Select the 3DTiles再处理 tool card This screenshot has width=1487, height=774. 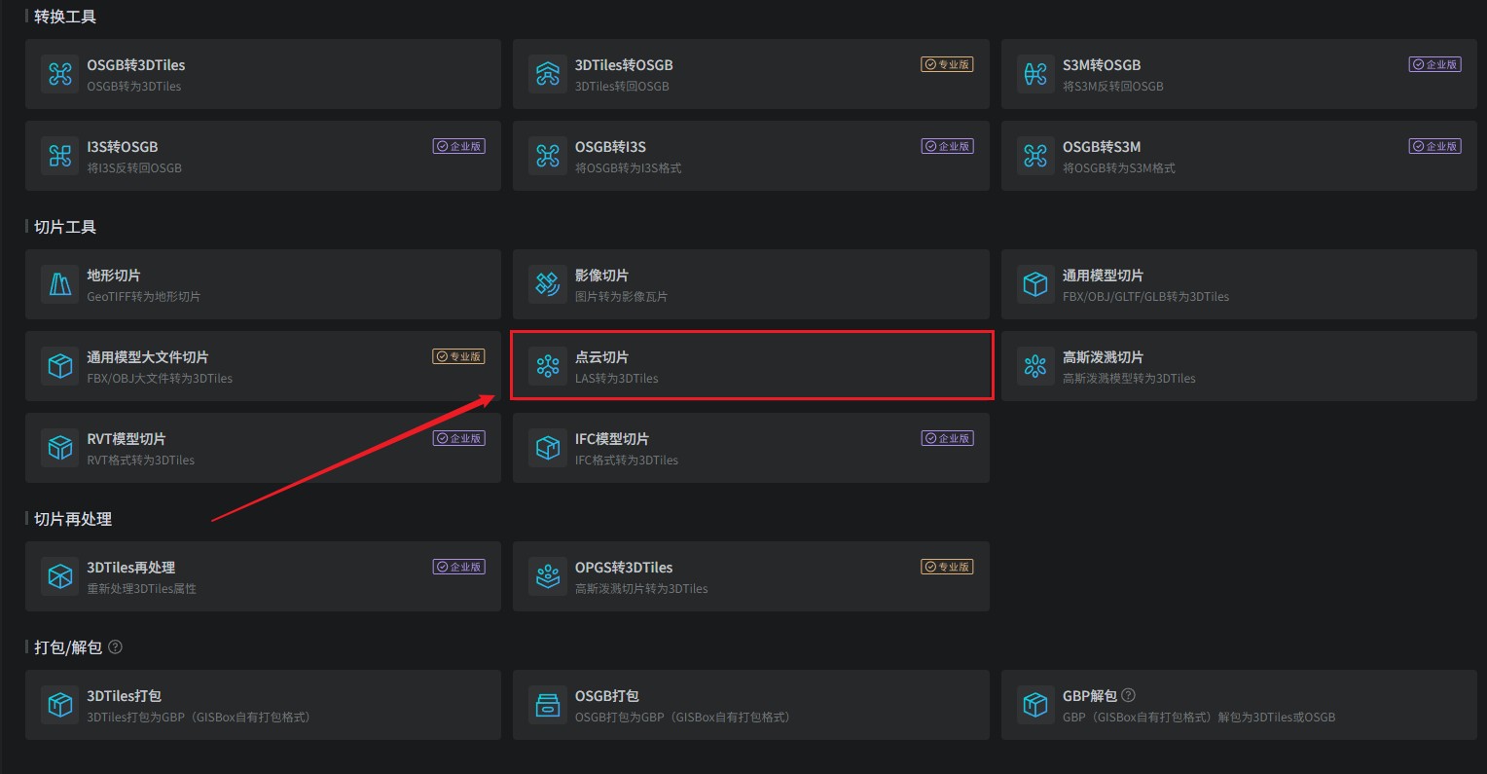[x=263, y=576]
